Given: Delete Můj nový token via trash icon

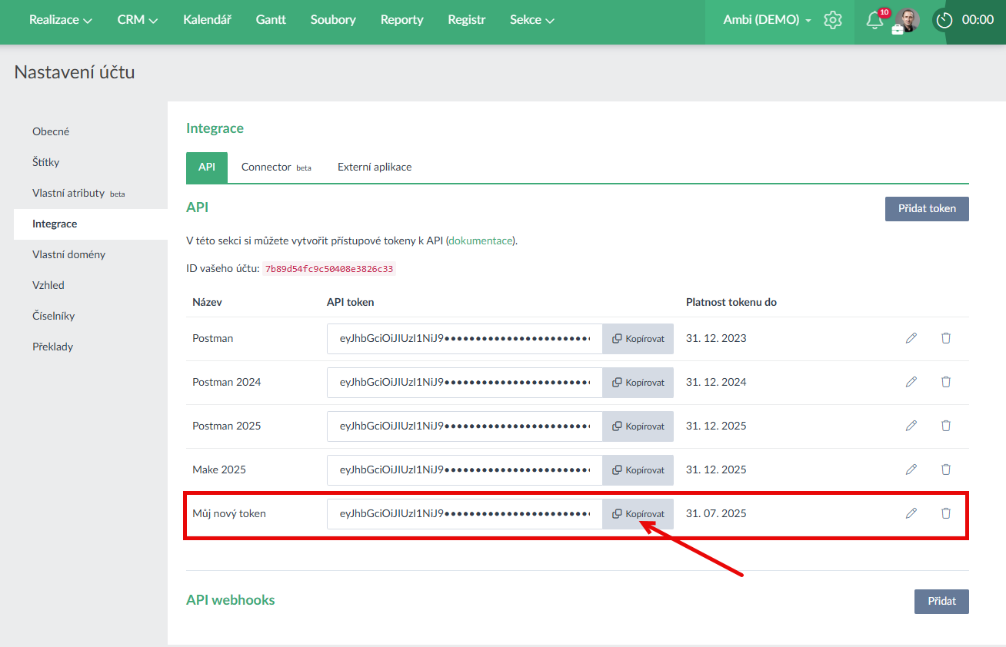Looking at the screenshot, I should point(946,513).
